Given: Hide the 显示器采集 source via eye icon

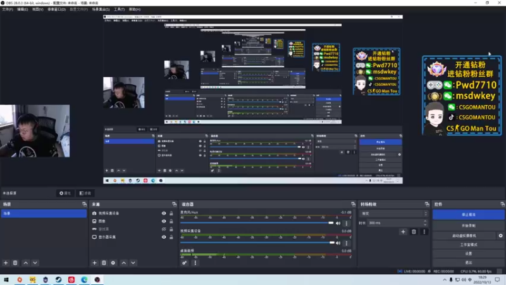Looking at the screenshot, I should pyautogui.click(x=164, y=237).
